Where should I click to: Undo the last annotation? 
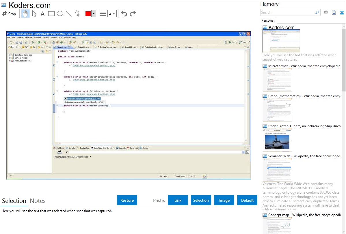point(124,14)
